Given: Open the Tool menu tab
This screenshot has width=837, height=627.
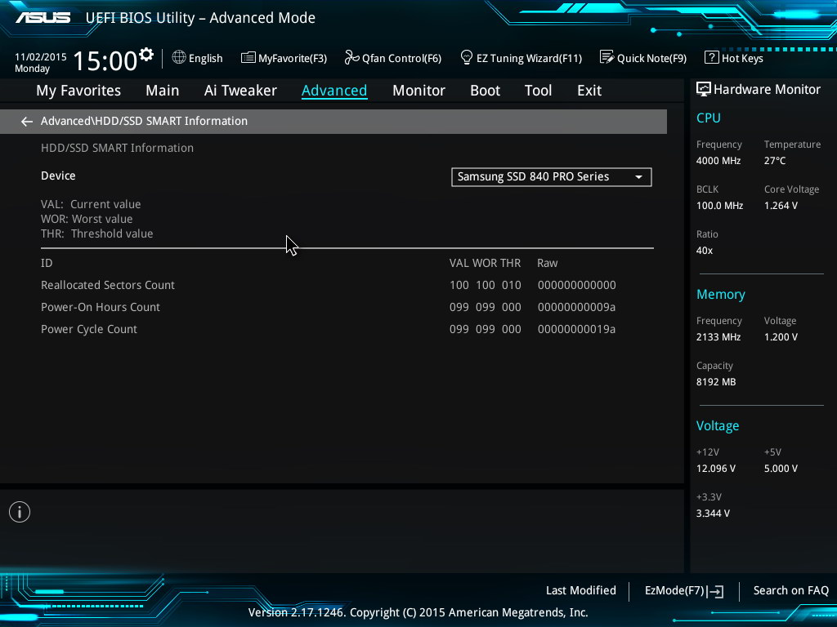Looking at the screenshot, I should coord(538,91).
